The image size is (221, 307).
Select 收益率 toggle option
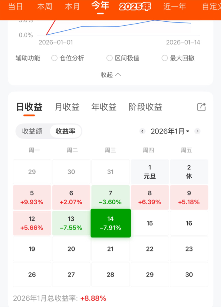[66, 131]
